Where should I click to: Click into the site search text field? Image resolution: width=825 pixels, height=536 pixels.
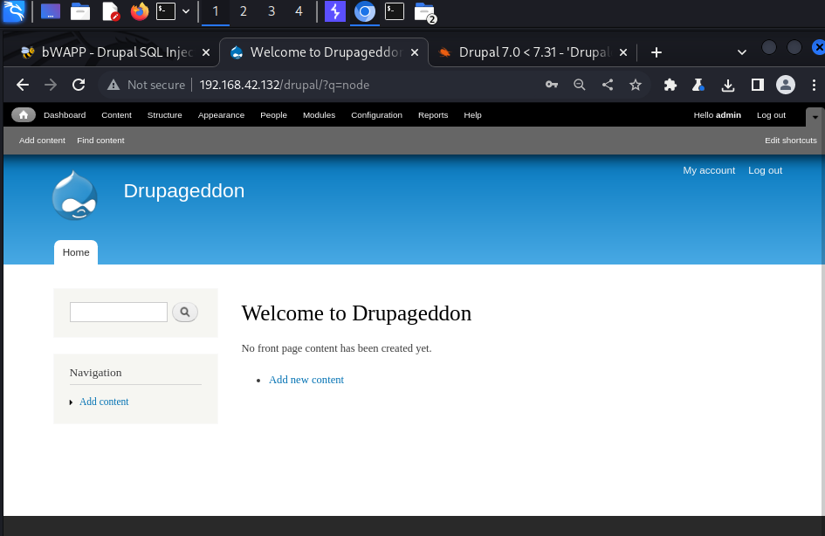pos(119,312)
